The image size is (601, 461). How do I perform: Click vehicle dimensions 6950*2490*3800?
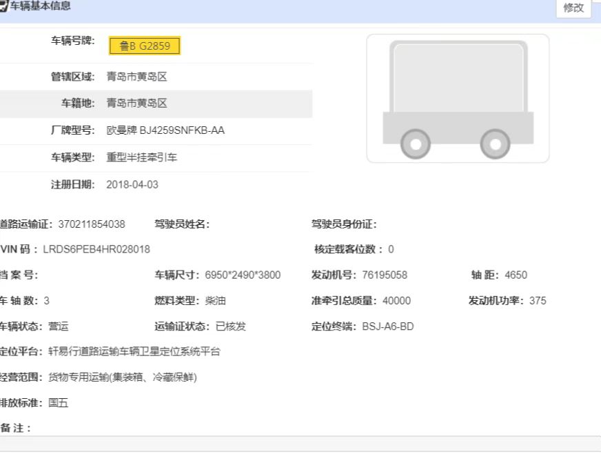243,275
